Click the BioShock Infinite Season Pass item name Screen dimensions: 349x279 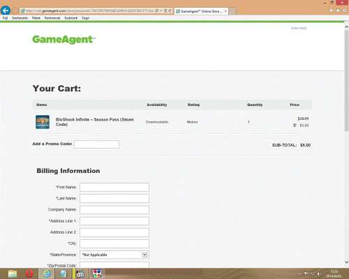click(95, 122)
